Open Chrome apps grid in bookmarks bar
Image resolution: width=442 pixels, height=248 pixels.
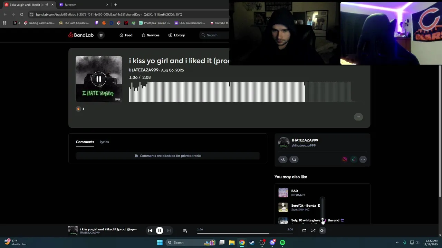tap(4, 23)
